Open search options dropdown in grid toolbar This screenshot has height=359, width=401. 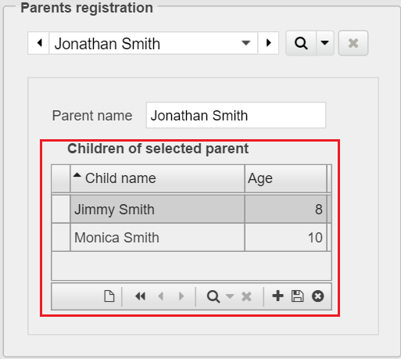[x=230, y=296]
